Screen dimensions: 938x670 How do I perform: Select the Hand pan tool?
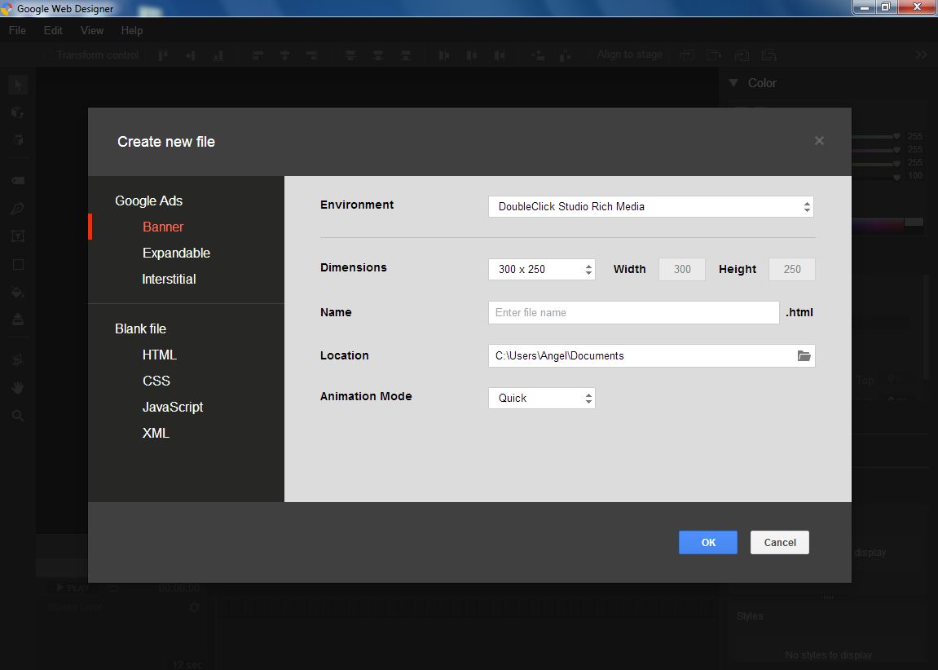(17, 387)
